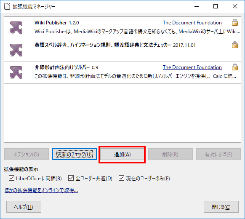Close the 拡張機能マネージャー window

pos(235,6)
